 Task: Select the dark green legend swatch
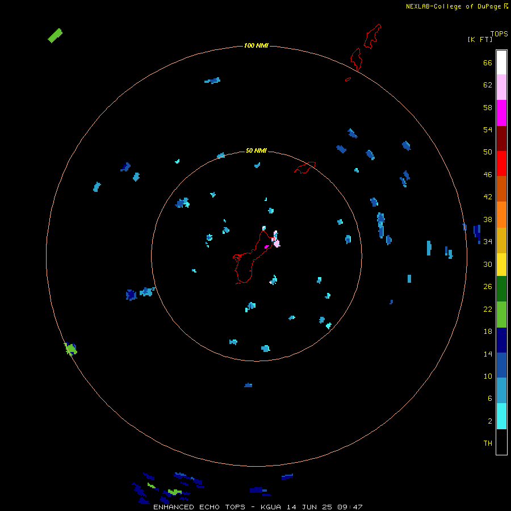click(x=501, y=289)
